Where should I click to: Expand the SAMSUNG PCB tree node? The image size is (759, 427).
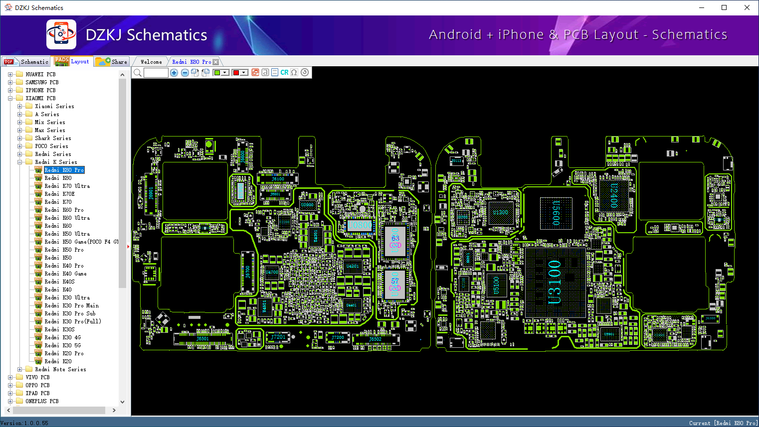10,82
